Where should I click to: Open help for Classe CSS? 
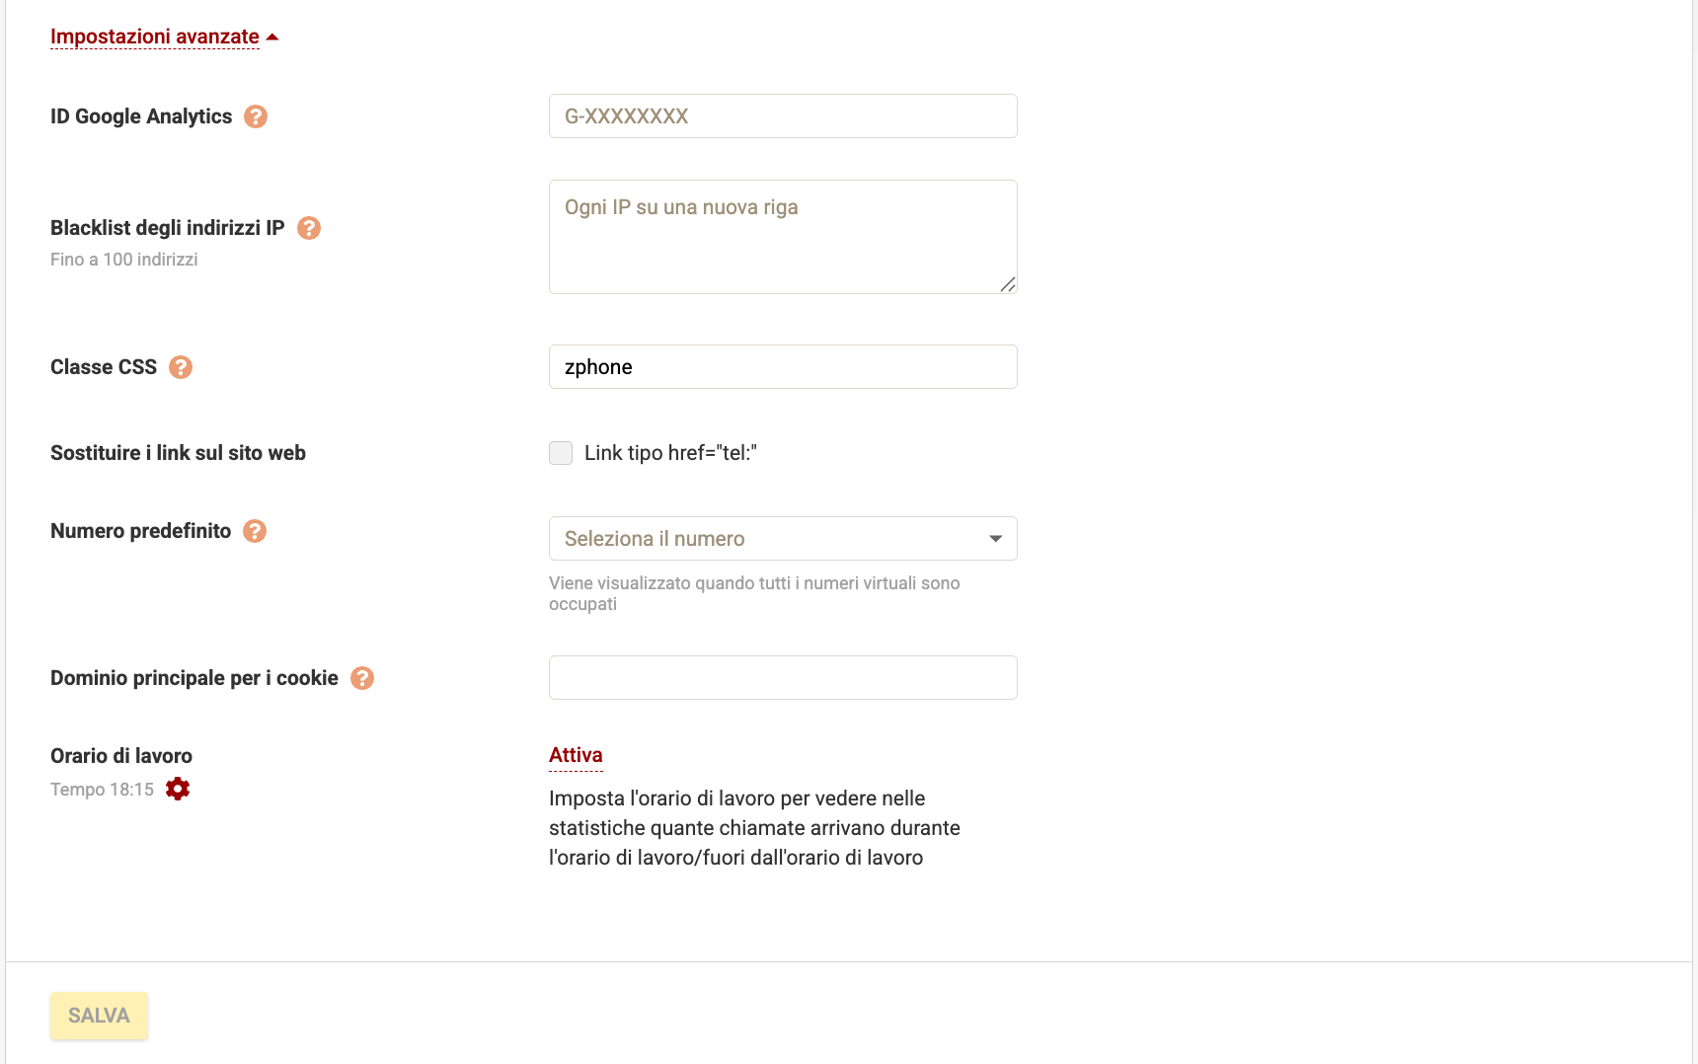[180, 366]
